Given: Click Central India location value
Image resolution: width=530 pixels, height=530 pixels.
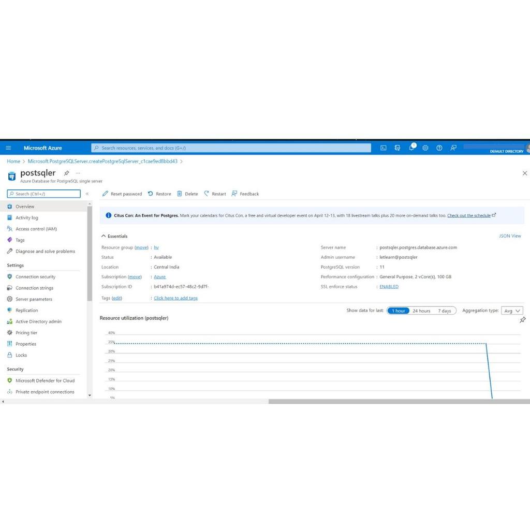Looking at the screenshot, I should click(x=166, y=267).
